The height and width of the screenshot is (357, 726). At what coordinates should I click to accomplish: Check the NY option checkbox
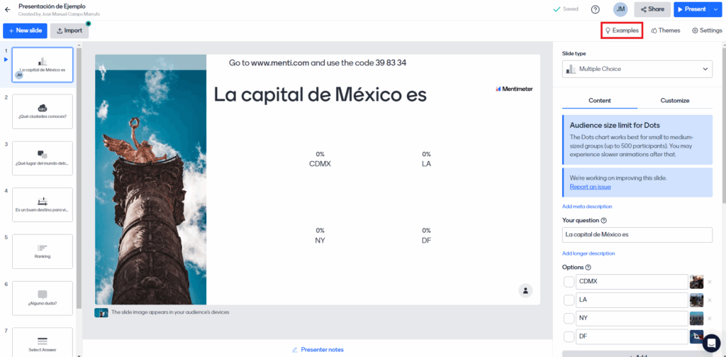[x=569, y=319]
